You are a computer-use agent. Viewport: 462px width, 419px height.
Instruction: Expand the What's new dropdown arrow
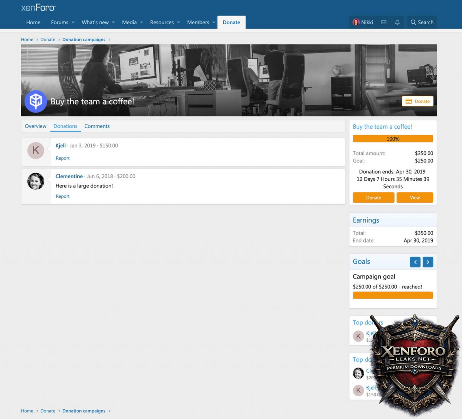point(114,22)
